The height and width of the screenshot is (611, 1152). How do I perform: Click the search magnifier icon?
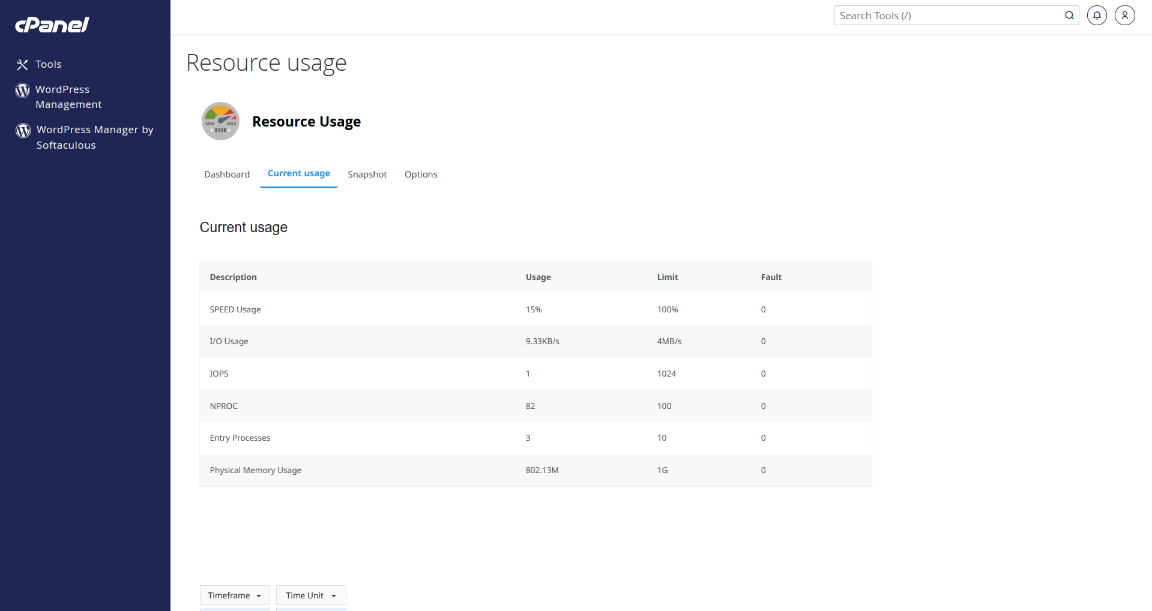point(1069,16)
